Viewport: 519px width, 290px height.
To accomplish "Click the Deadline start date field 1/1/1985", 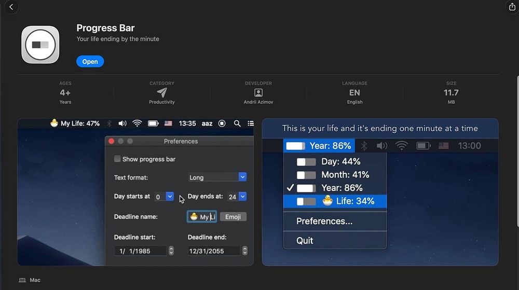I will pos(140,251).
